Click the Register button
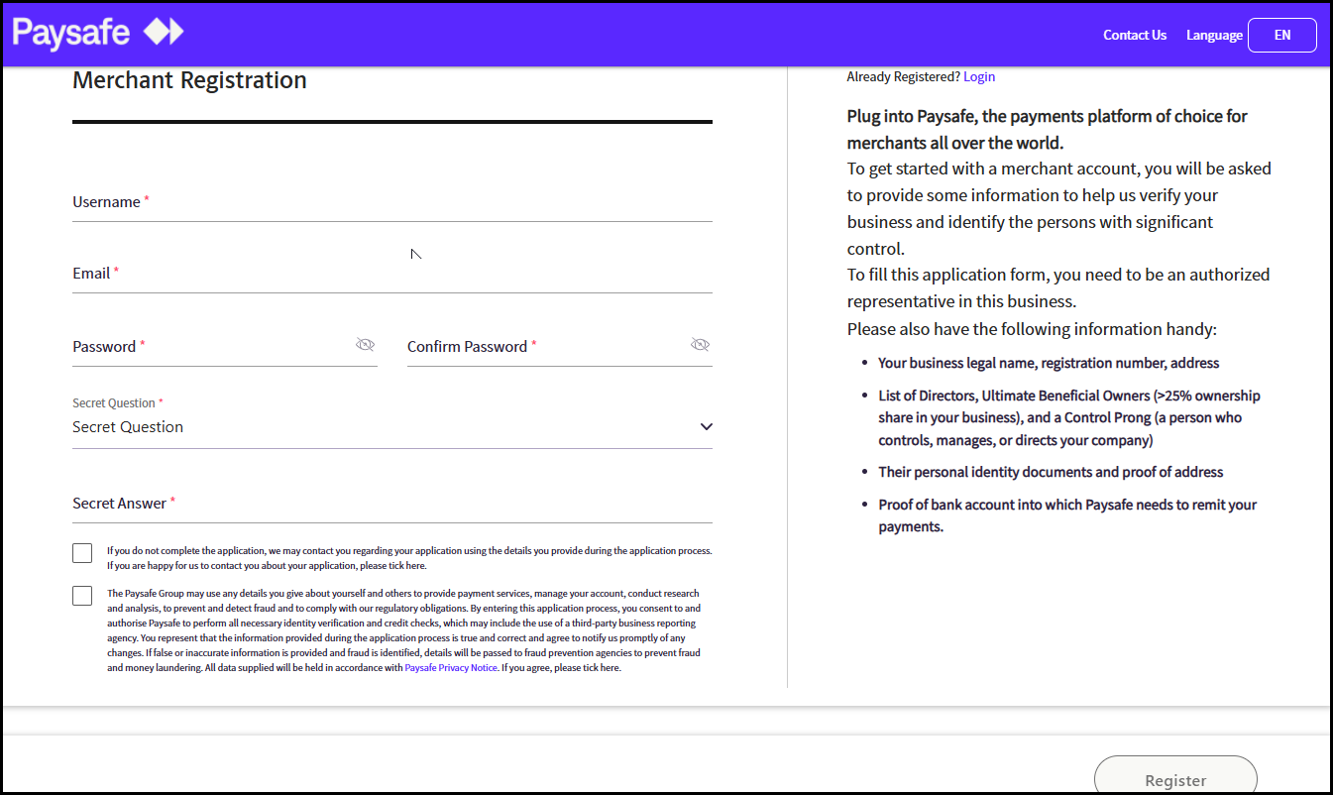 [x=1175, y=775]
